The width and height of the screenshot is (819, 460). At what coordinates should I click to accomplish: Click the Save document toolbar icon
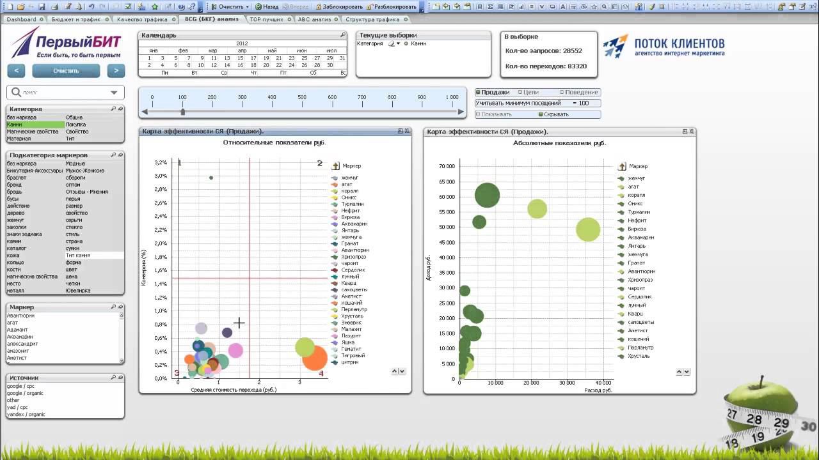pos(42,7)
